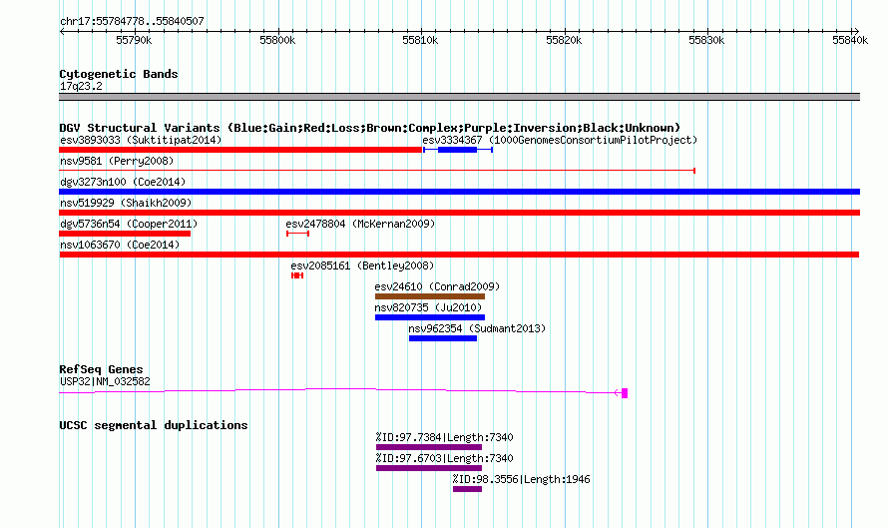Screen dimensions: 888x528
Task: Click the RefSeq Genes track title
Action: pyautogui.click(x=101, y=369)
